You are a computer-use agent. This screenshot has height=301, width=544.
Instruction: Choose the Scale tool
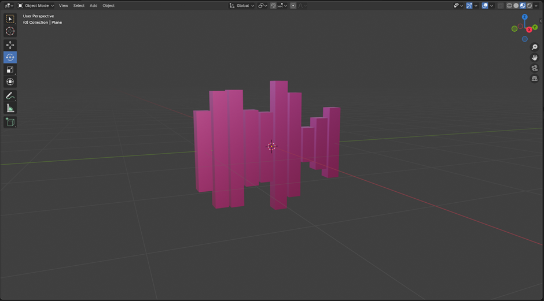(10, 69)
